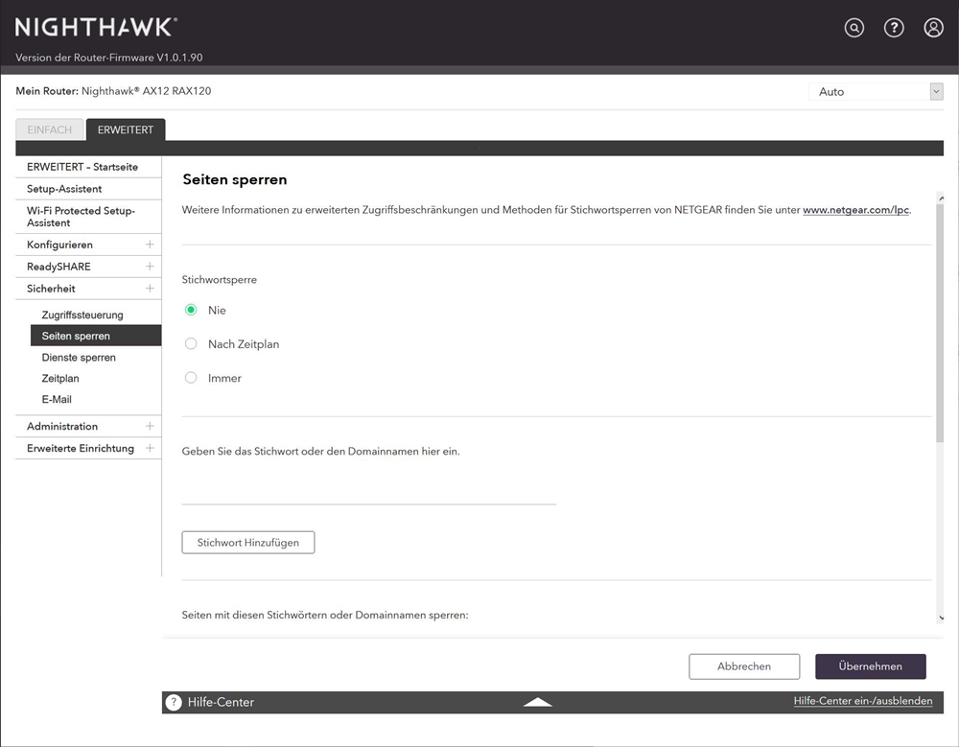
Task: Expand Erweiterte Einrichtung plus icon
Action: click(x=150, y=448)
